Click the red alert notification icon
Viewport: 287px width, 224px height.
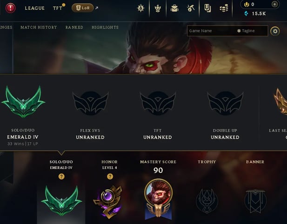click(10, 8)
